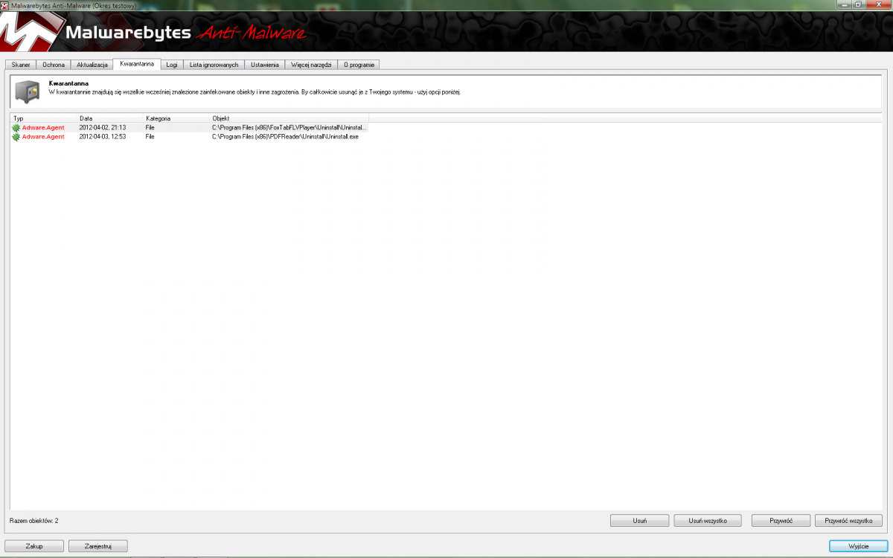Go to the Aktualizacja tab
The width and height of the screenshot is (893, 558).
[92, 65]
